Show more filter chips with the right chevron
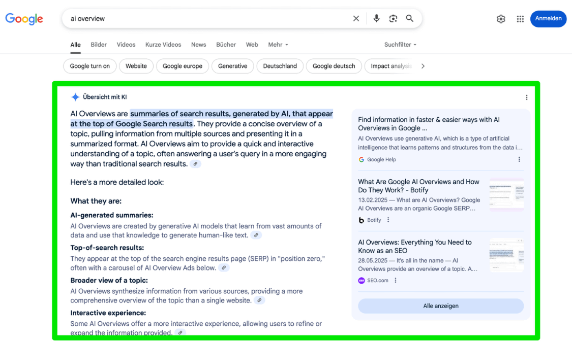This screenshot has width=572, height=341. point(423,66)
